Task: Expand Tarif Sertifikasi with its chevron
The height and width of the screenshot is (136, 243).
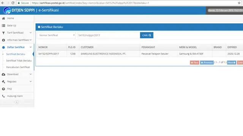Action: pyautogui.click(x=30, y=33)
